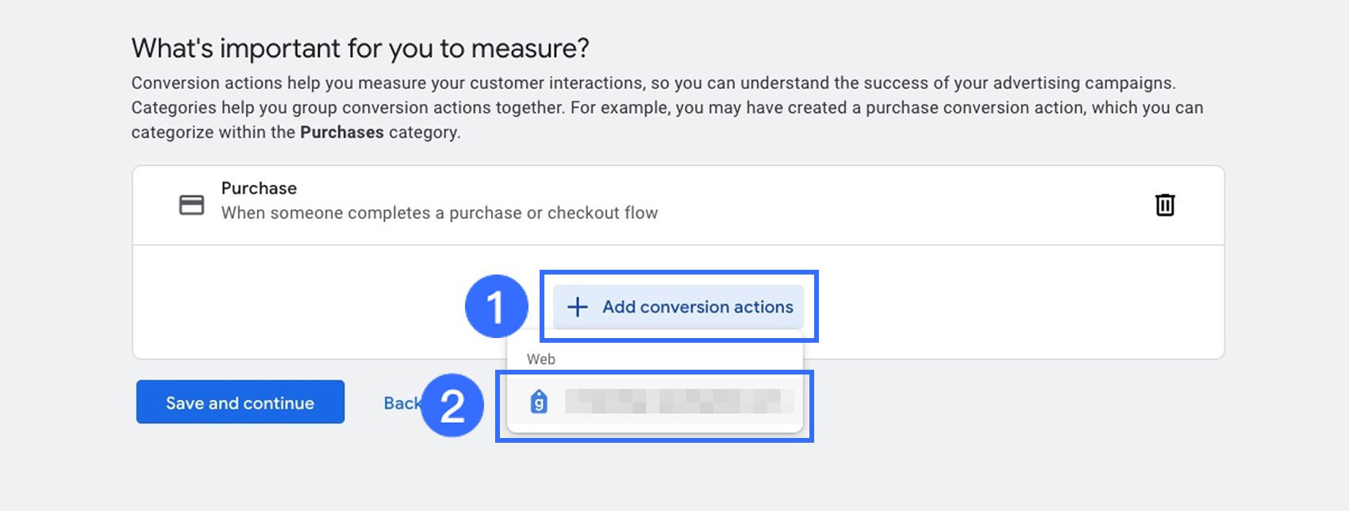
Task: Click the bold Purchases word in description
Action: [342, 133]
